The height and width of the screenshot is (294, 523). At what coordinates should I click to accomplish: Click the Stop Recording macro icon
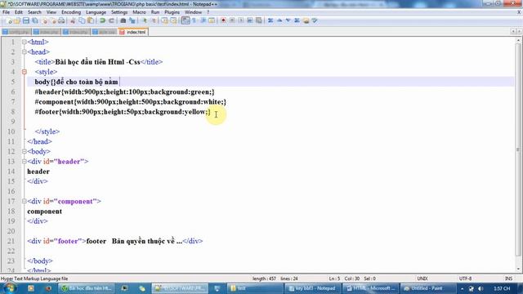tap(232, 20)
